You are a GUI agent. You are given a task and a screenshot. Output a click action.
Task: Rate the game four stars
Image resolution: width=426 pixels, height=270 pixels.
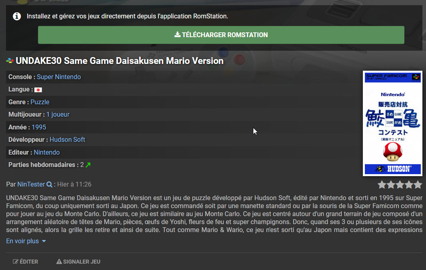pyautogui.click(x=409, y=185)
